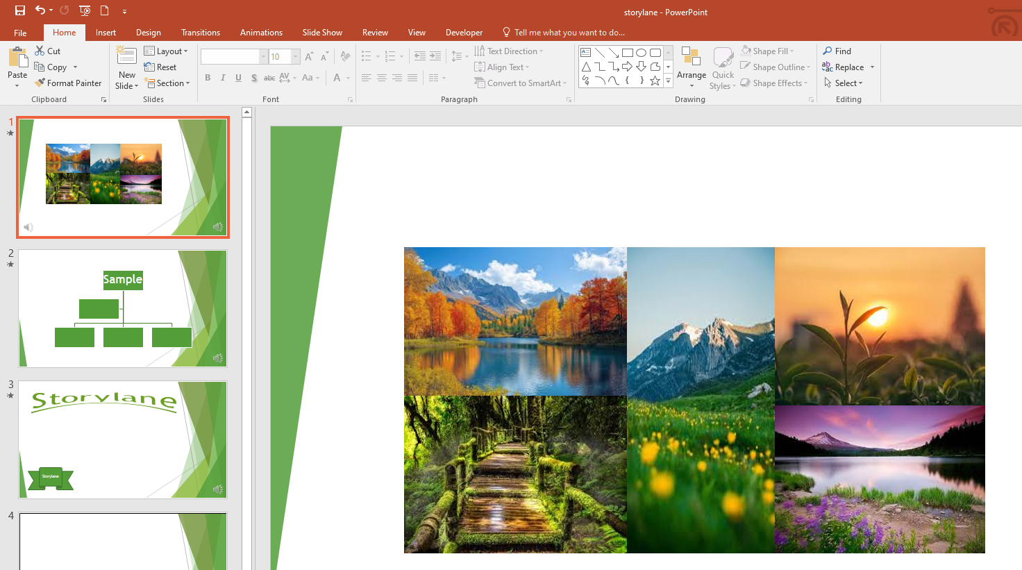The height and width of the screenshot is (570, 1022).
Task: Toggle Underline formatting
Action: point(238,78)
